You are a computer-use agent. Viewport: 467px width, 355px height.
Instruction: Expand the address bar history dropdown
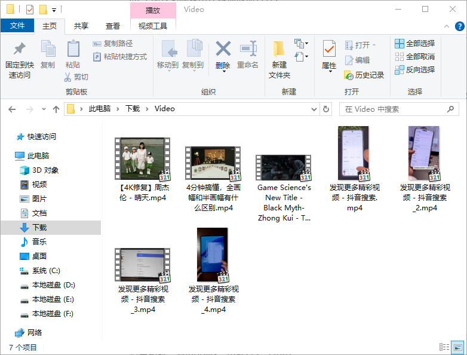[314, 109]
